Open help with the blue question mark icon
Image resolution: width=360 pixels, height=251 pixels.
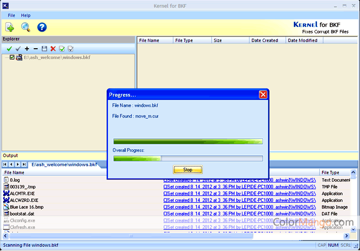(x=42, y=27)
